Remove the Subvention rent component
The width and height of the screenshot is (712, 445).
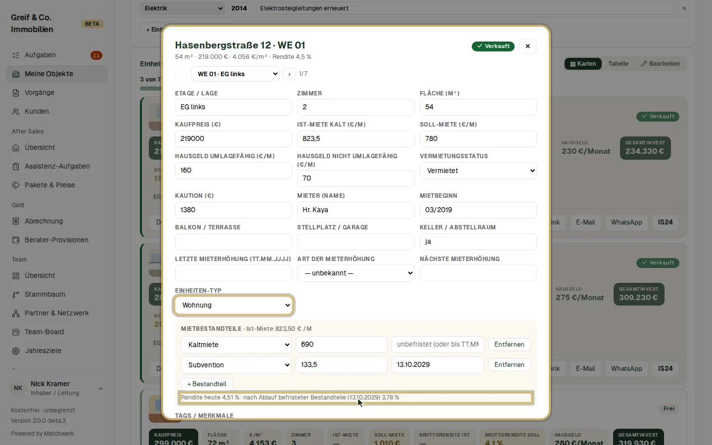pyautogui.click(x=509, y=365)
